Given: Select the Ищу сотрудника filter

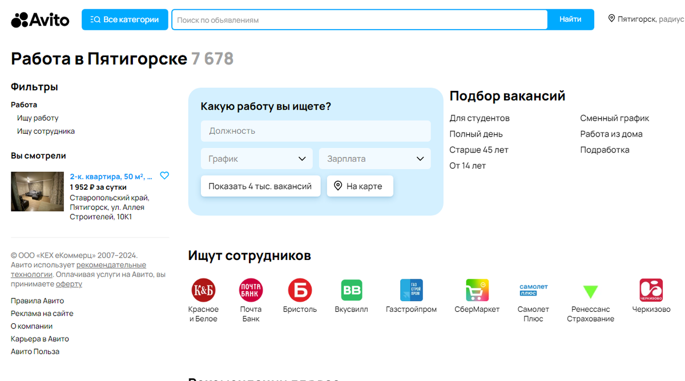Looking at the screenshot, I should pyautogui.click(x=46, y=131).
